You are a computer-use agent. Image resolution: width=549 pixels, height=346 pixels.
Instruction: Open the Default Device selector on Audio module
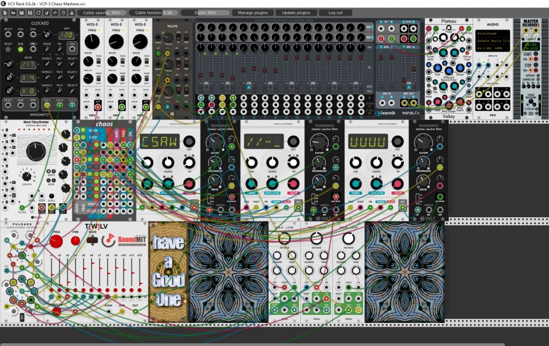coord(492,41)
